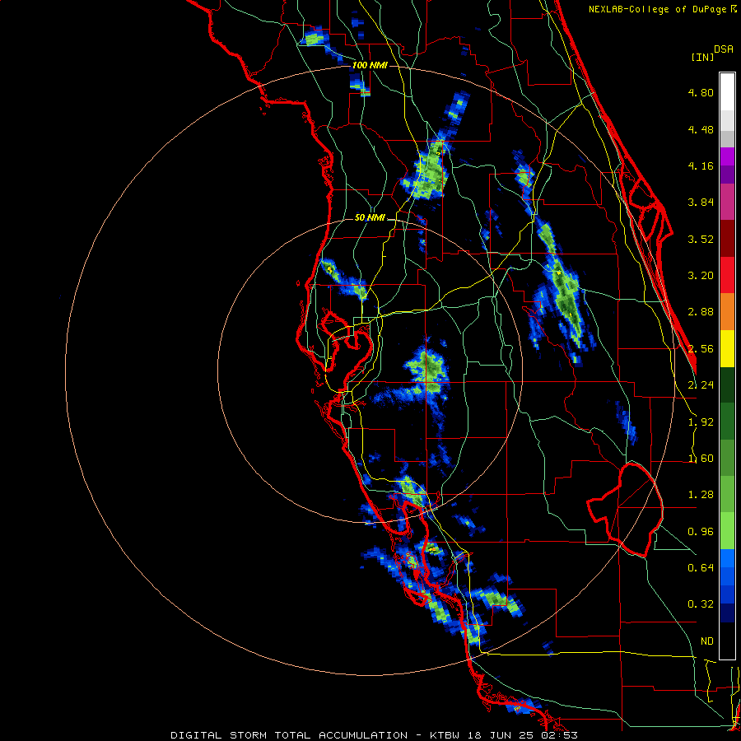The image size is (741, 741).
Task: Click the bright blue legend color band
Action: 727,558
